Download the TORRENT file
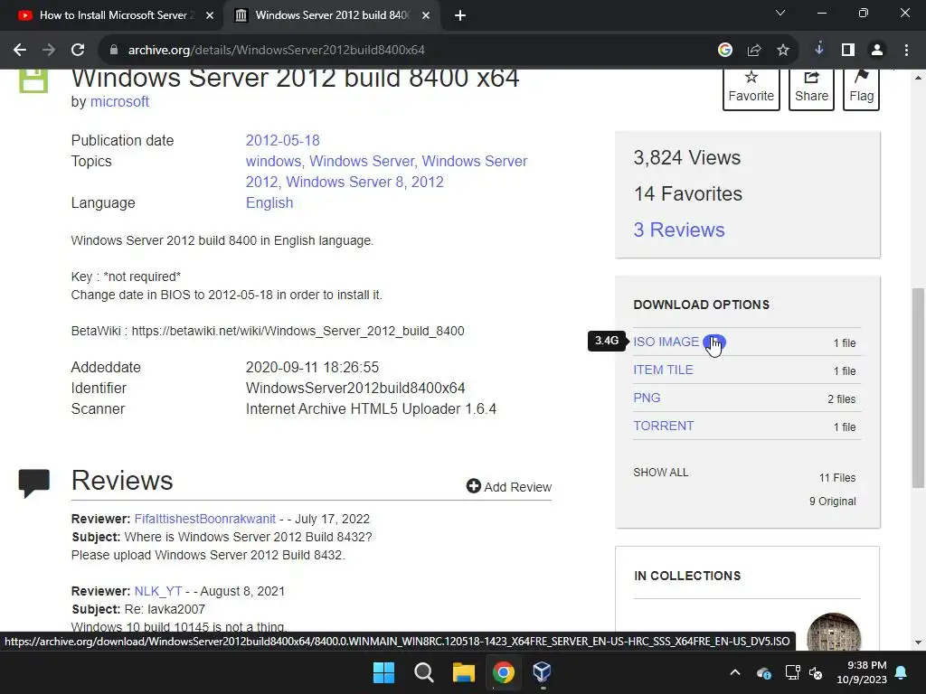The width and height of the screenshot is (926, 694). point(663,426)
